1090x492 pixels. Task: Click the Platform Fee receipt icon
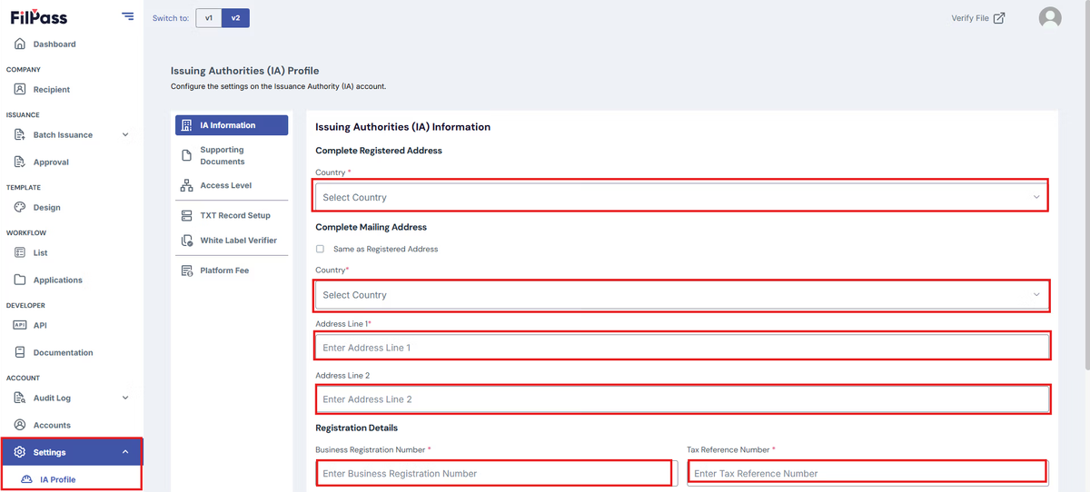pyautogui.click(x=186, y=271)
